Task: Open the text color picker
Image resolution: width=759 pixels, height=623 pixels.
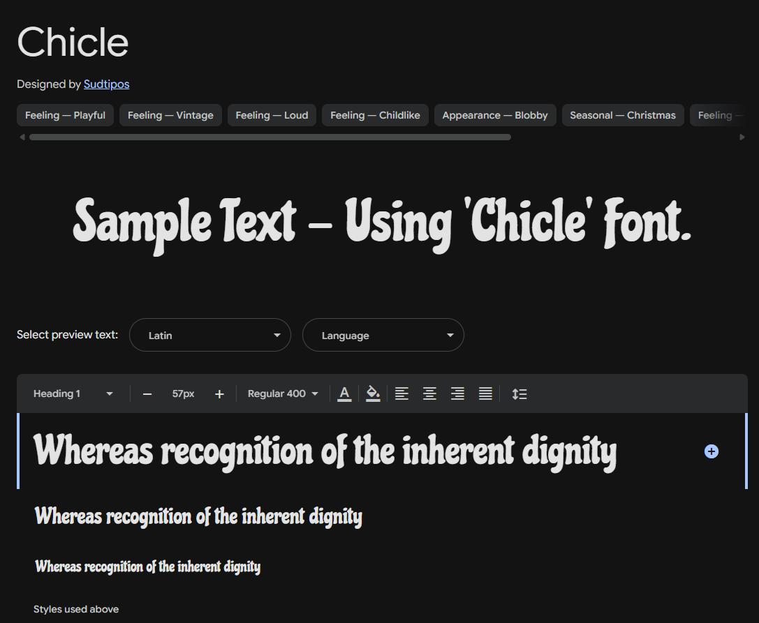Action: tap(344, 393)
